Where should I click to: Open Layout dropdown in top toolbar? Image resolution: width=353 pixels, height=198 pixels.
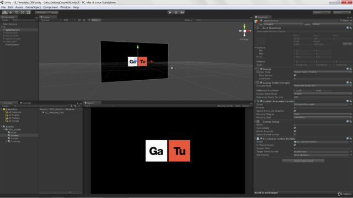pos(342,13)
